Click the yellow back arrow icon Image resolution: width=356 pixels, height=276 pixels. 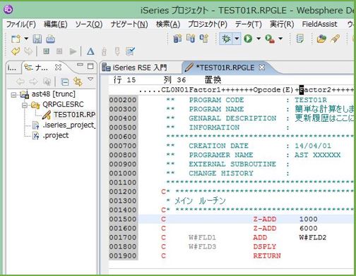click(16, 51)
